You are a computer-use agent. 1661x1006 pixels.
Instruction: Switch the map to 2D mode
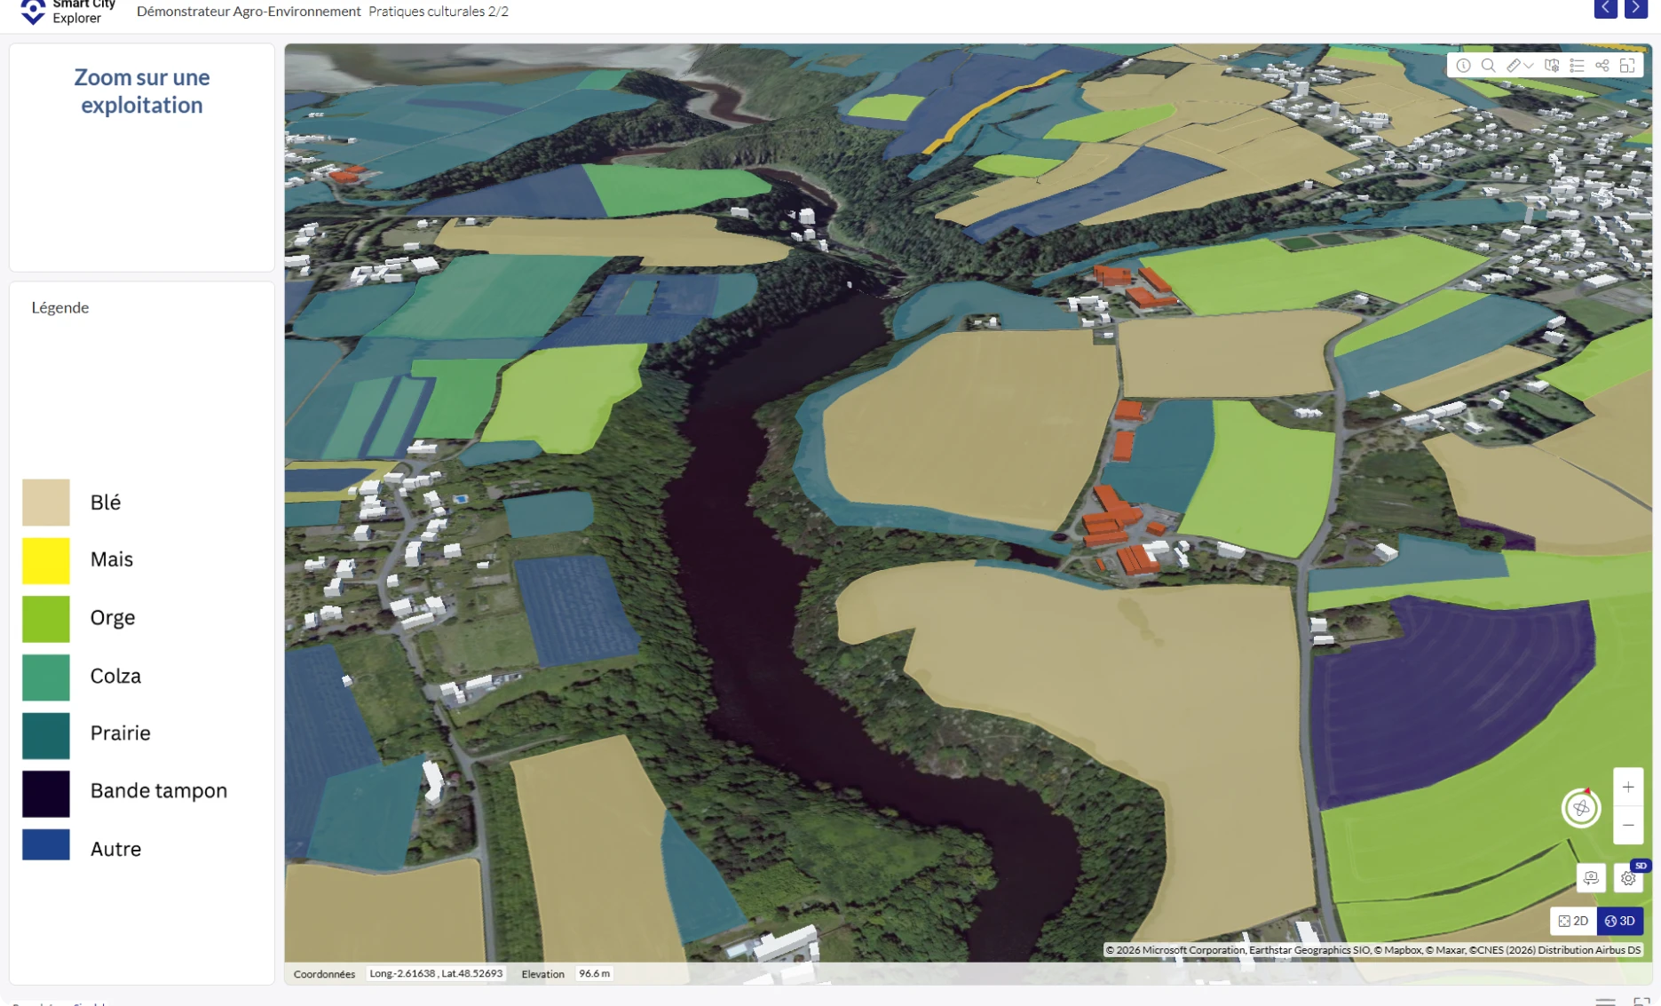point(1573,921)
